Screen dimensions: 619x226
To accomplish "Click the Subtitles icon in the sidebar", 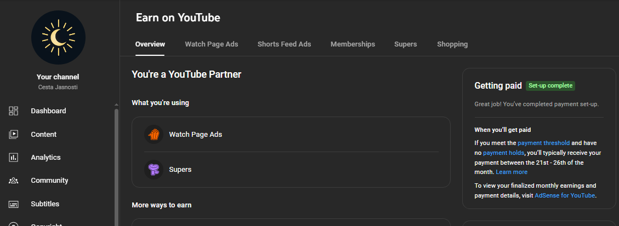I will tap(14, 204).
